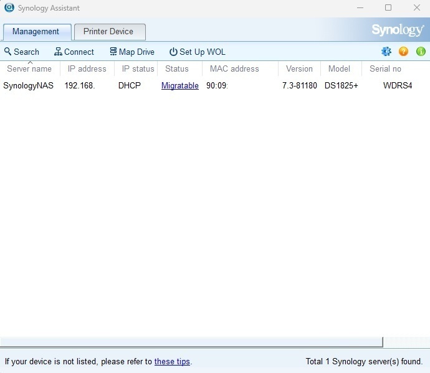Open preferences via the blue gear icon
Image resolution: width=430 pixels, height=373 pixels.
[x=386, y=51]
